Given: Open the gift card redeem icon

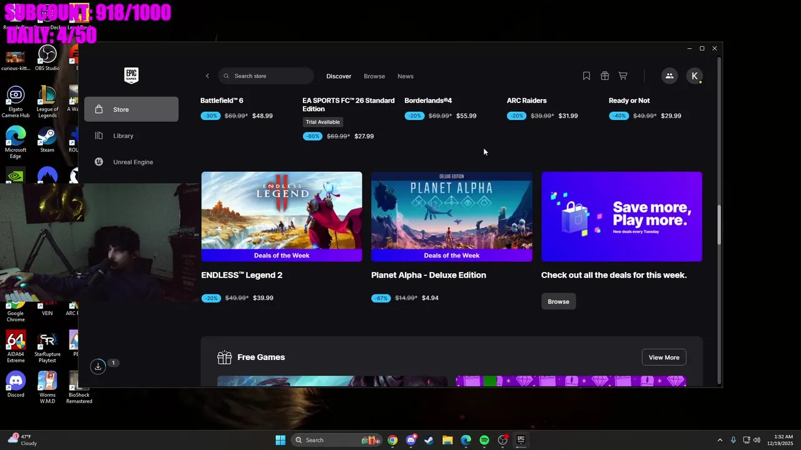Looking at the screenshot, I should [605, 76].
